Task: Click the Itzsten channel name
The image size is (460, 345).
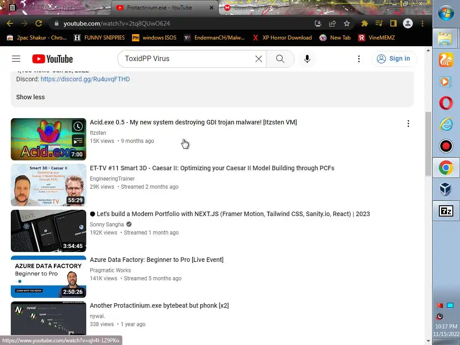Action: click(x=97, y=133)
